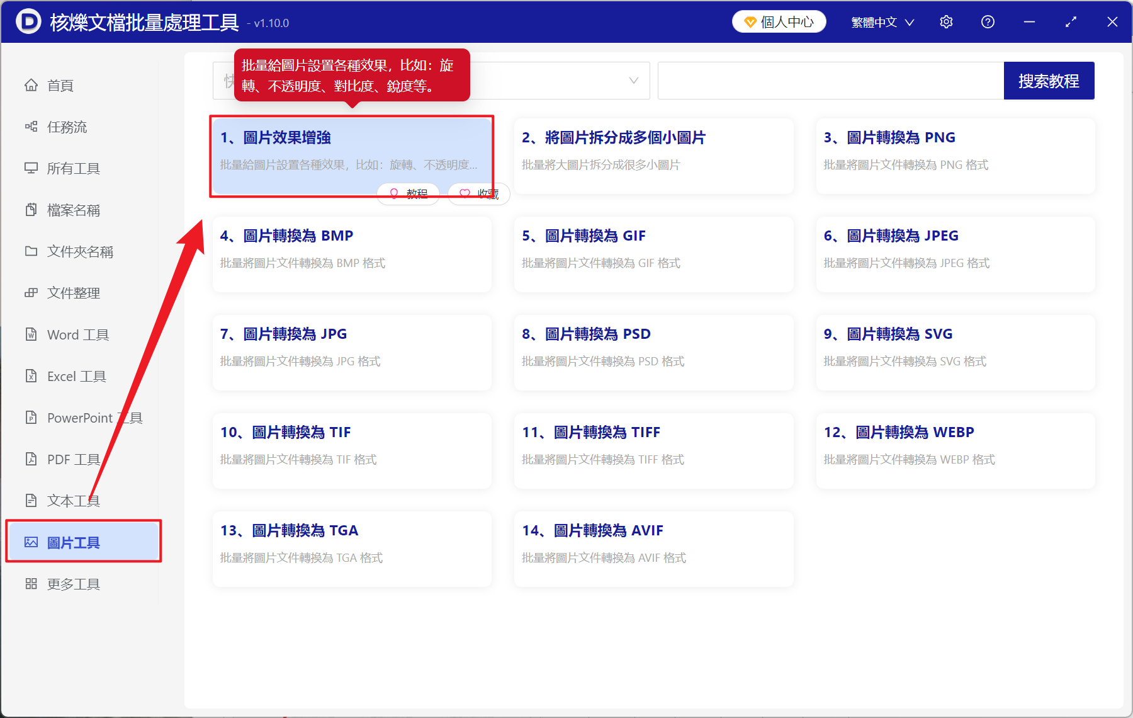
Task: Click the help question mark icon
Action: pyautogui.click(x=988, y=21)
